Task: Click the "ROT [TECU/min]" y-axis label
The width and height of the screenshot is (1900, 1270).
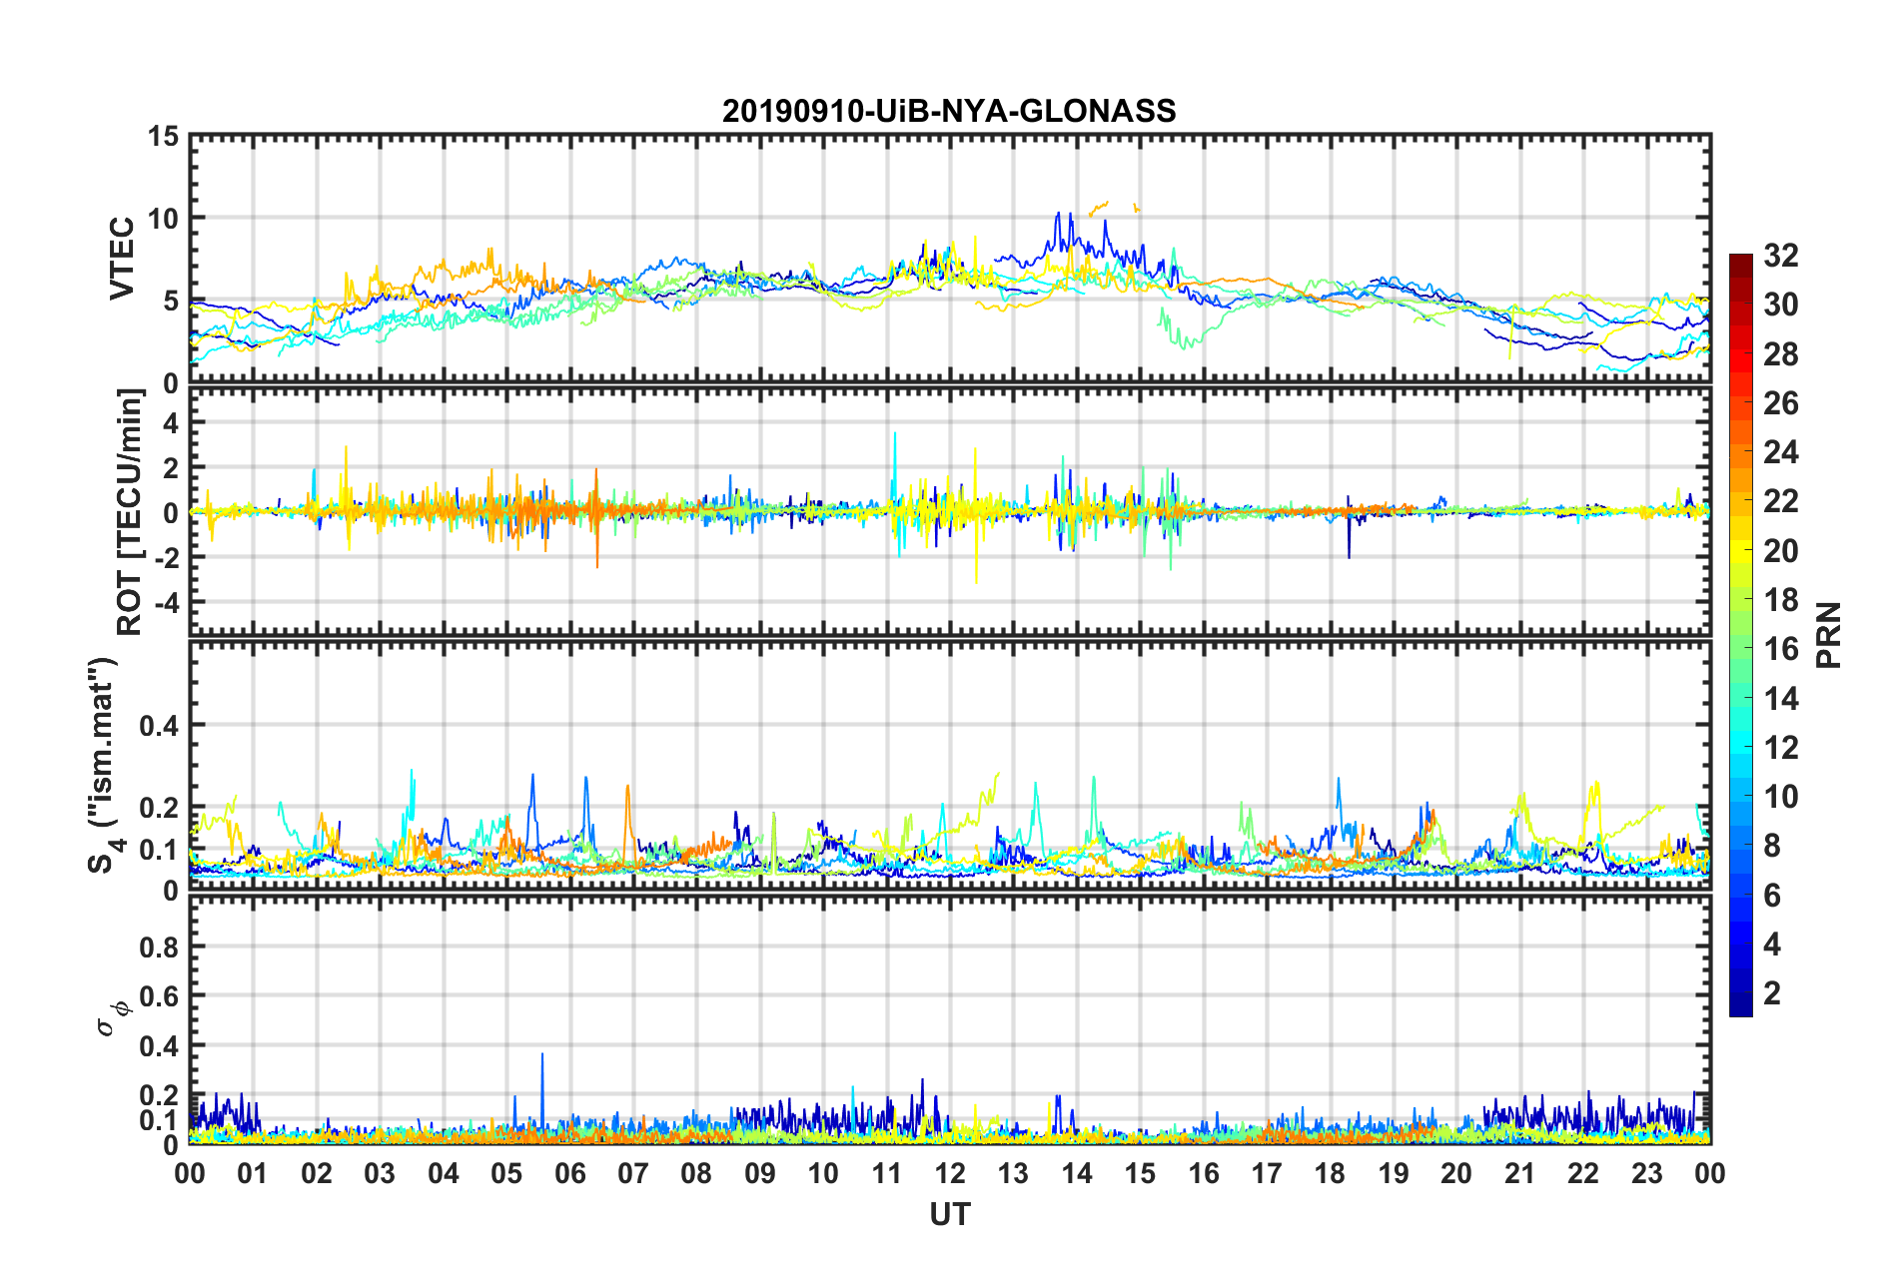Action: coord(130,512)
